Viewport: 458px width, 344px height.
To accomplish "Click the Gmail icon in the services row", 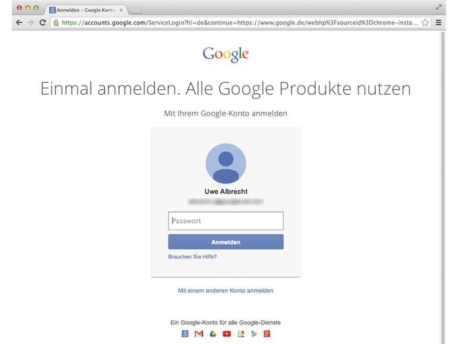I will click(x=199, y=333).
